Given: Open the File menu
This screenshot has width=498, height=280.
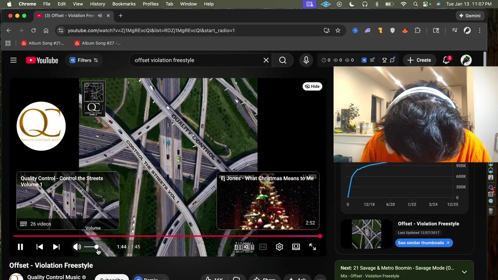Looking at the screenshot, I should pos(47,4).
